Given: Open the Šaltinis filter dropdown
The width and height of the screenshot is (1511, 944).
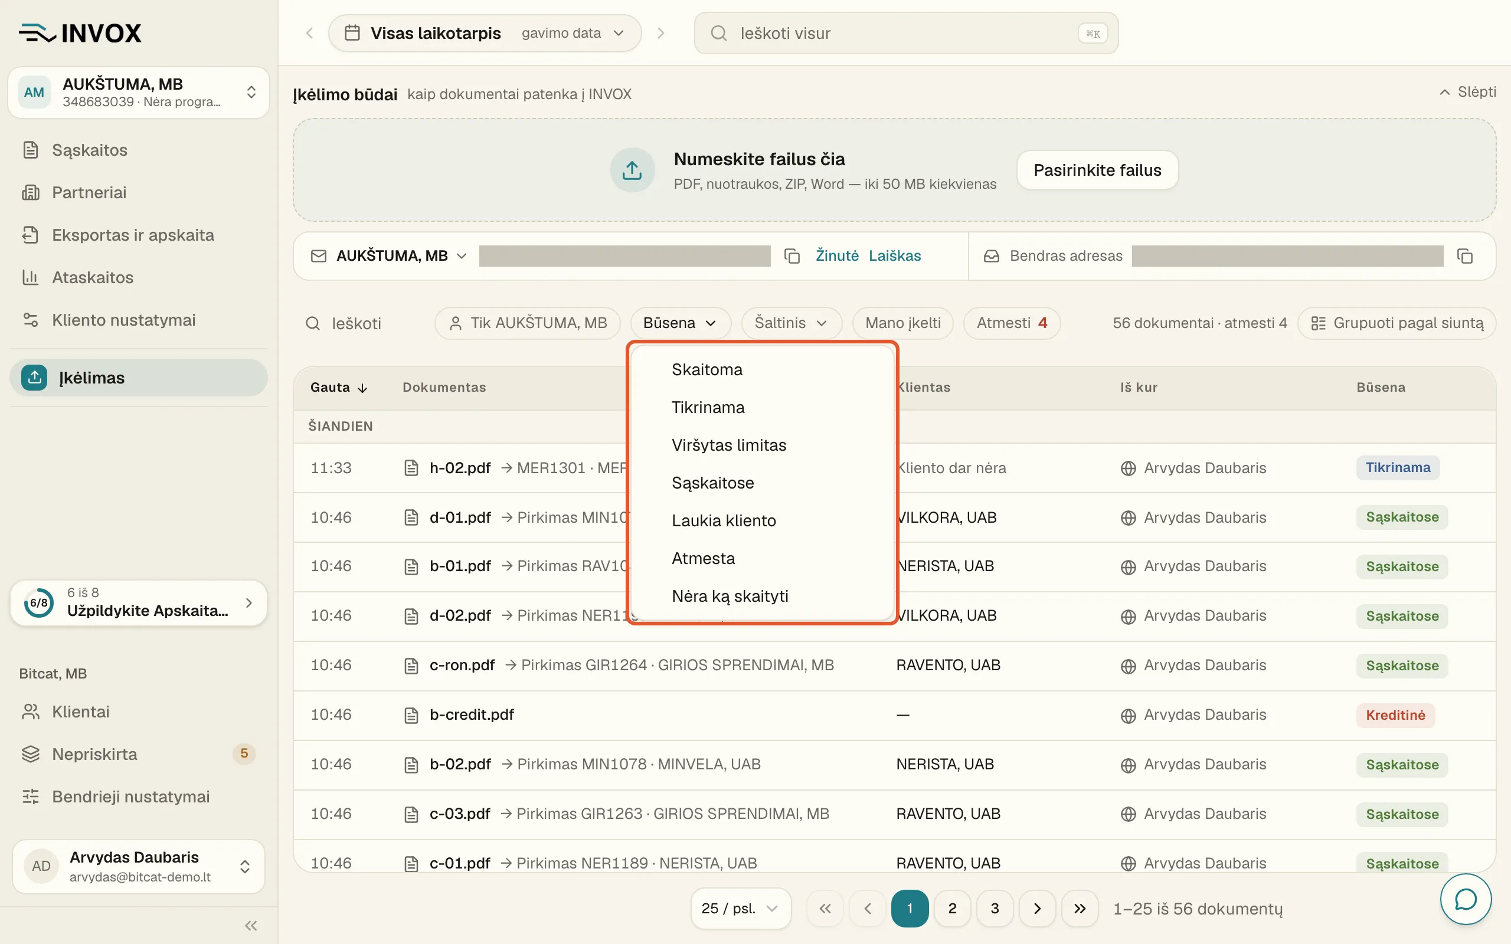Looking at the screenshot, I should (x=791, y=323).
